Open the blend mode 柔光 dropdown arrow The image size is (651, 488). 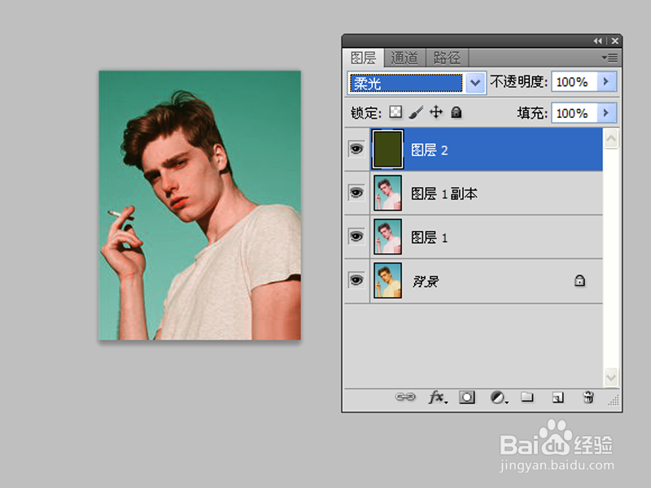coord(475,83)
